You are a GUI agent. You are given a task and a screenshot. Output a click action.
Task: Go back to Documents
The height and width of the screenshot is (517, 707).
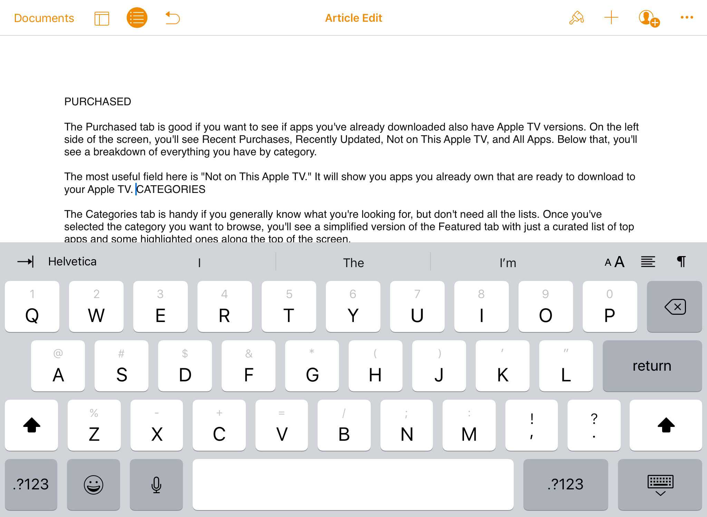click(x=44, y=18)
